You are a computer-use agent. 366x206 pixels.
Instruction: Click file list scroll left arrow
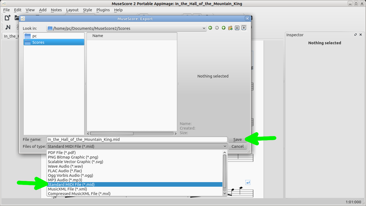[88, 134]
